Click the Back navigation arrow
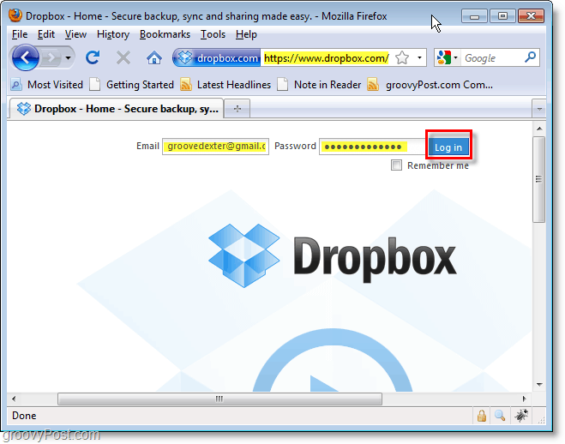The image size is (565, 444). (25, 57)
